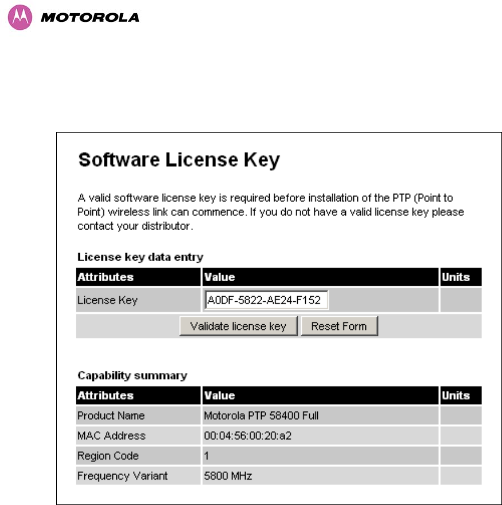Click the Capability summary section title
This screenshot has height=505, width=502.
click(133, 376)
